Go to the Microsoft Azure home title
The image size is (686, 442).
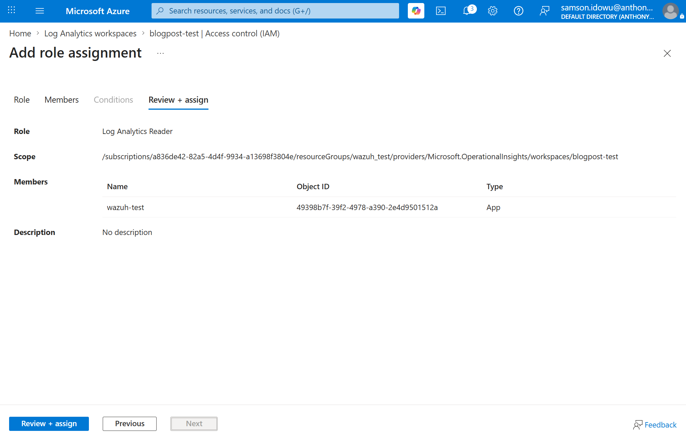tap(98, 11)
